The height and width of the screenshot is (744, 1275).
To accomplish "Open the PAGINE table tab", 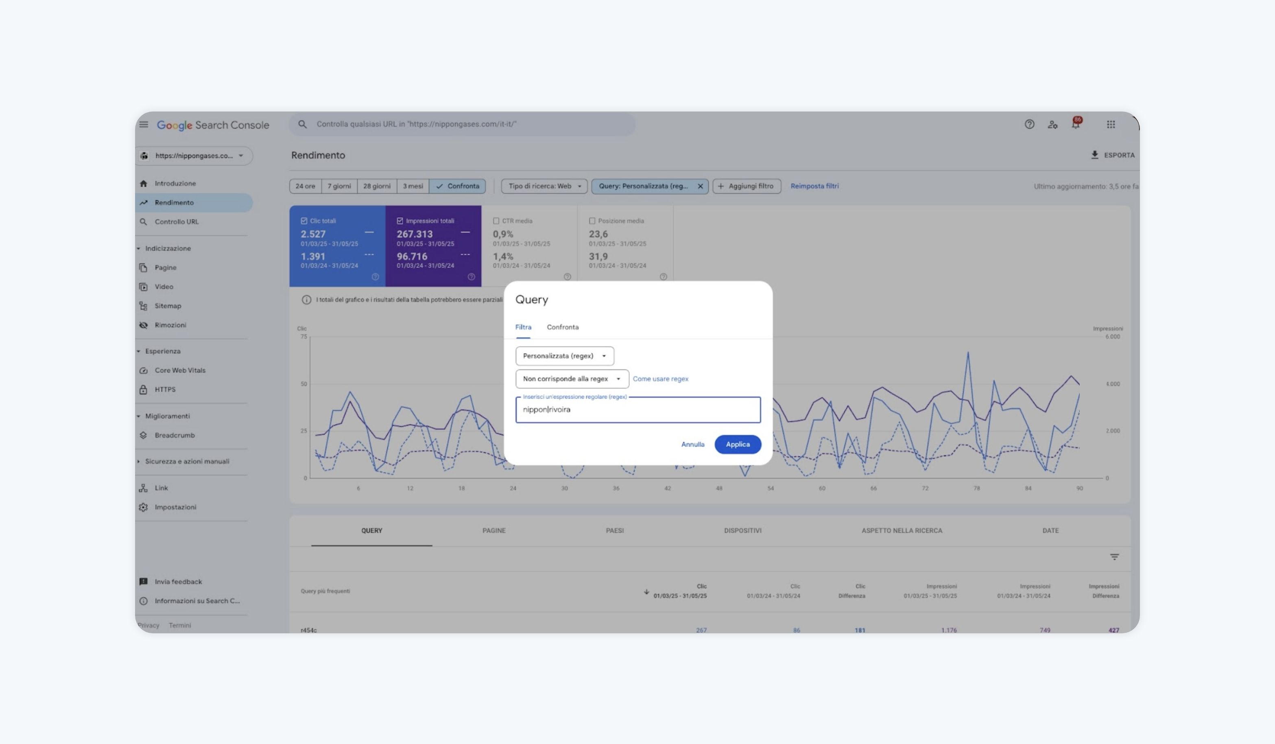I will pyautogui.click(x=494, y=530).
